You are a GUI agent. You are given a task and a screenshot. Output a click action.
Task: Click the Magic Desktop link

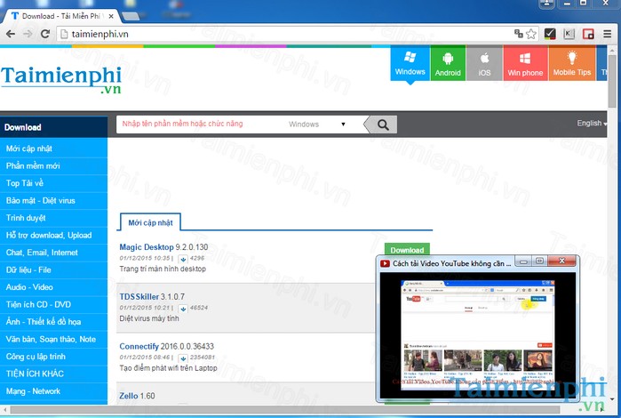[x=145, y=247]
